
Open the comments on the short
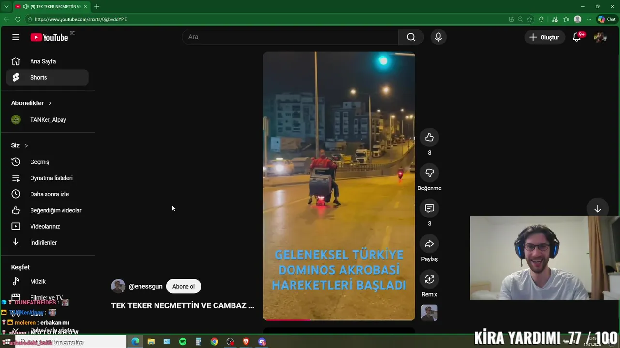(x=429, y=208)
